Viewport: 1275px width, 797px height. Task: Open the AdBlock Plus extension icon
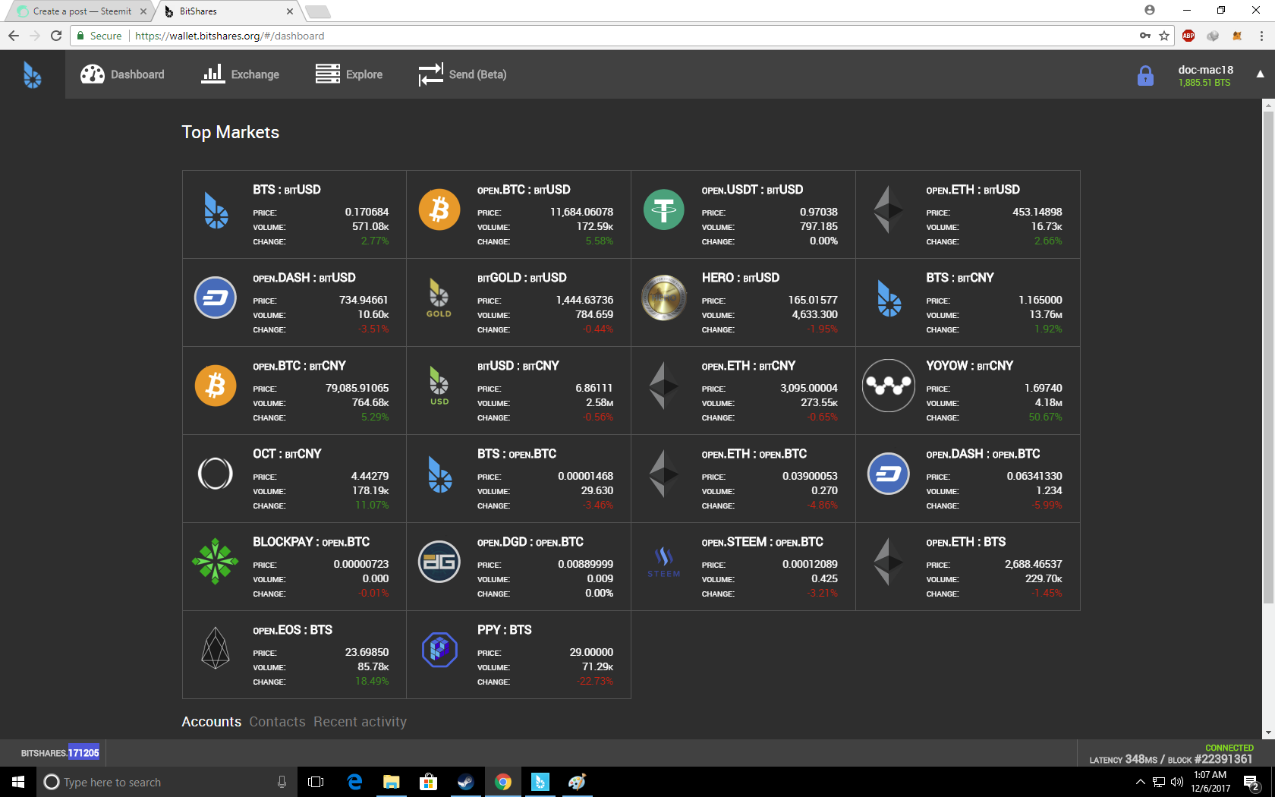pos(1188,36)
